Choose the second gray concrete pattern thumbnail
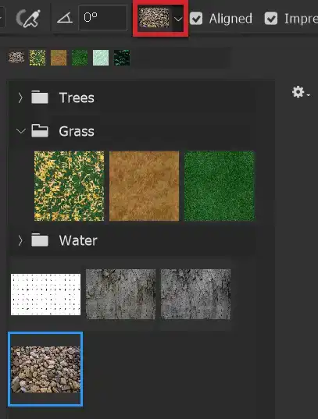 (195, 294)
